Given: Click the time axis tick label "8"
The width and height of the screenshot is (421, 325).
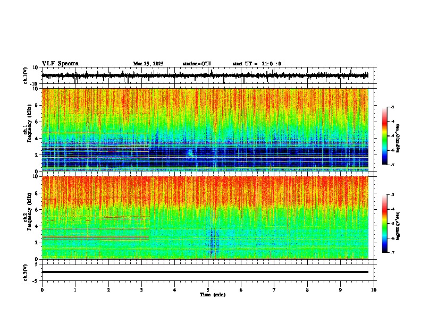Looking at the screenshot, I should 307,290.
